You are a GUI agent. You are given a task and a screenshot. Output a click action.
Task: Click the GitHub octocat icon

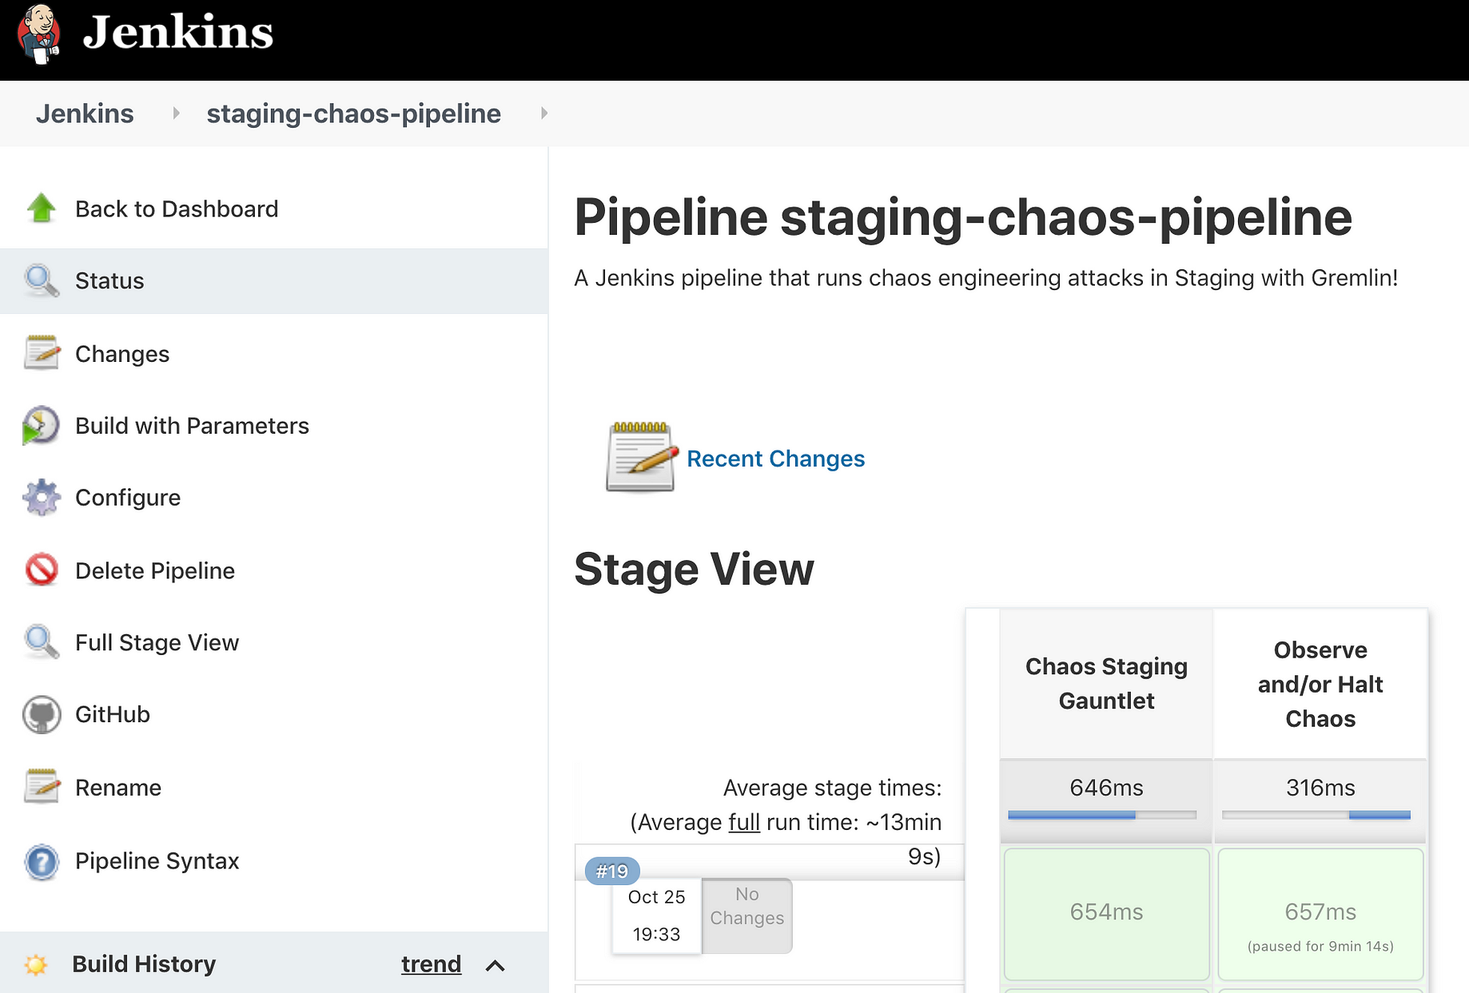coord(42,714)
